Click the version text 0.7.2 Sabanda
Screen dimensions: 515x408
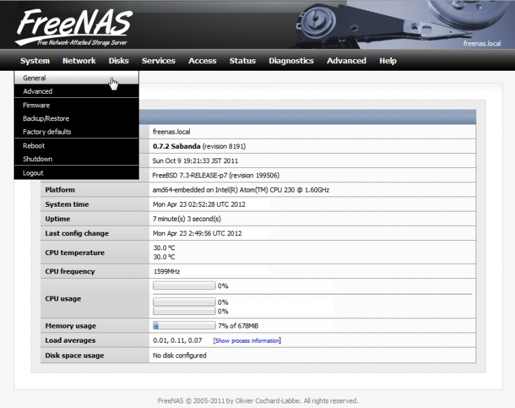point(176,146)
